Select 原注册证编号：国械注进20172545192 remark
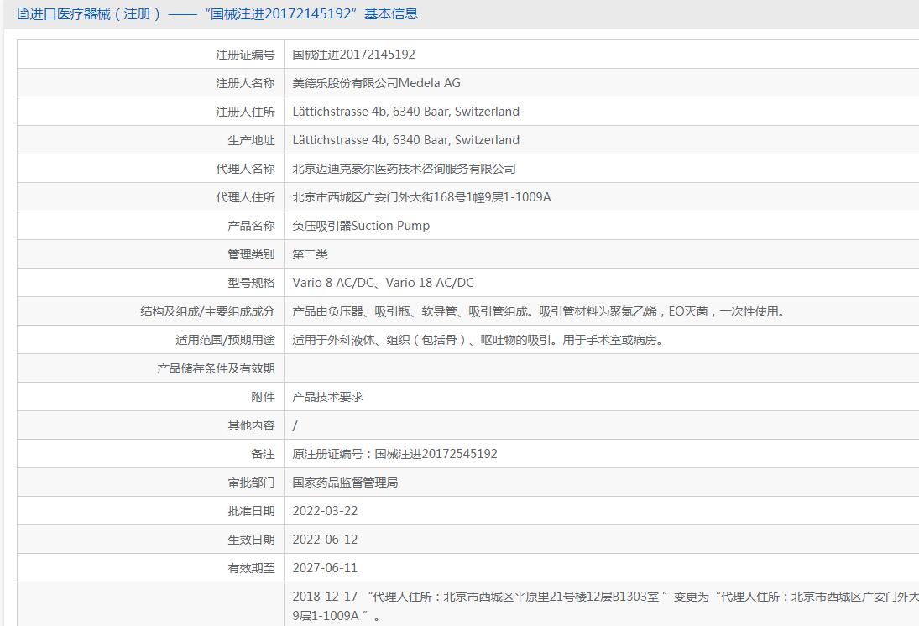The width and height of the screenshot is (919, 626). click(x=394, y=454)
